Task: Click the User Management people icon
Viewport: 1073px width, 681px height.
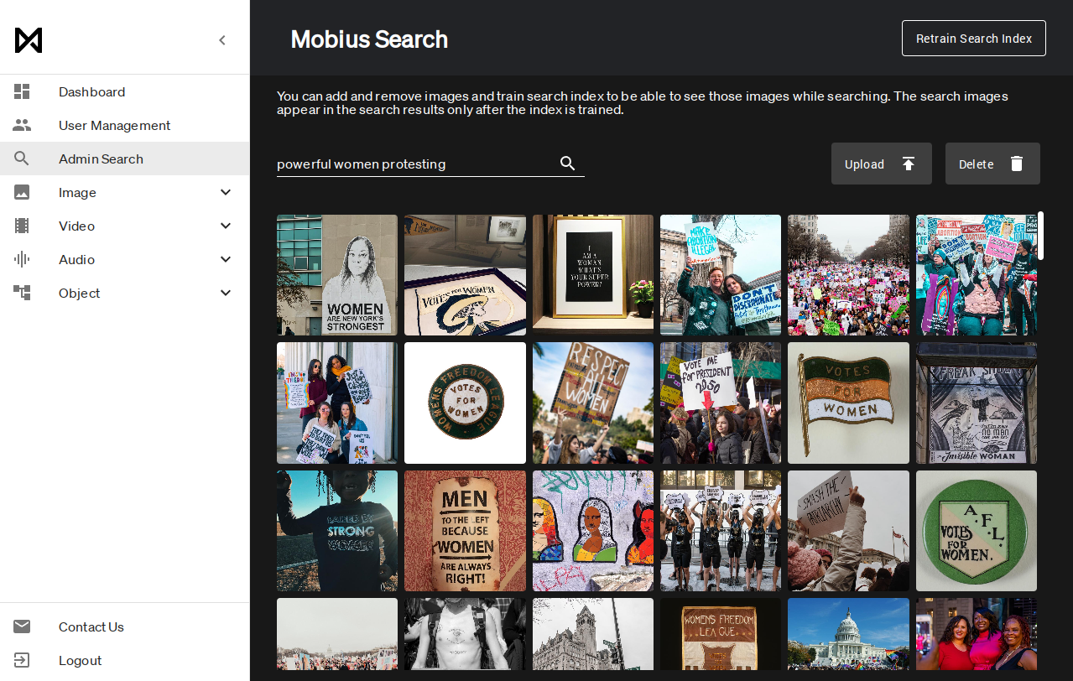Action: coord(22,126)
